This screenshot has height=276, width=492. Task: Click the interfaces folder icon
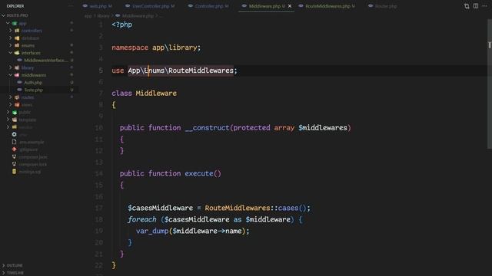tap(17, 53)
